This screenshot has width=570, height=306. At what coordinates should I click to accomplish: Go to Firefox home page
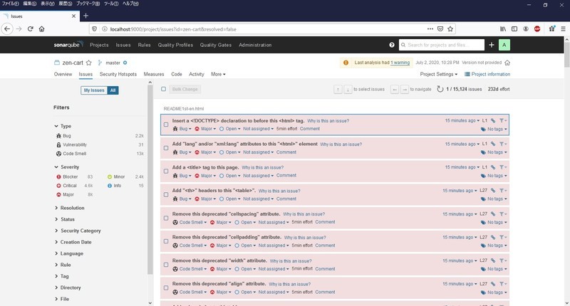(x=42, y=28)
